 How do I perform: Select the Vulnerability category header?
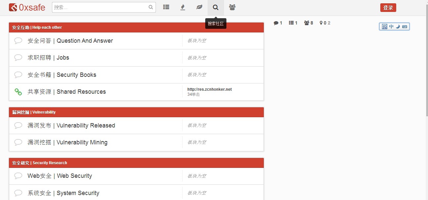pyautogui.click(x=34, y=112)
